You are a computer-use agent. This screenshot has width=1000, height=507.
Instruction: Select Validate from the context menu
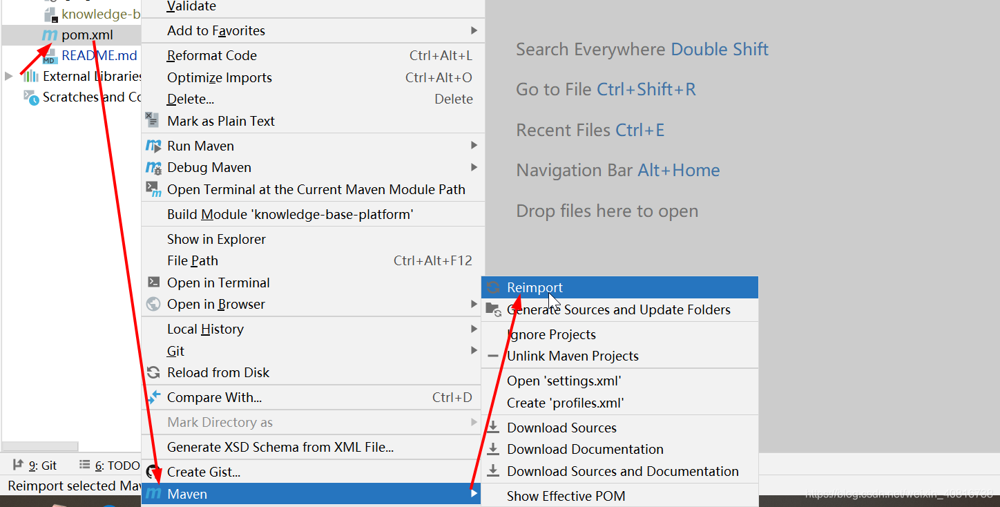coord(313,6)
